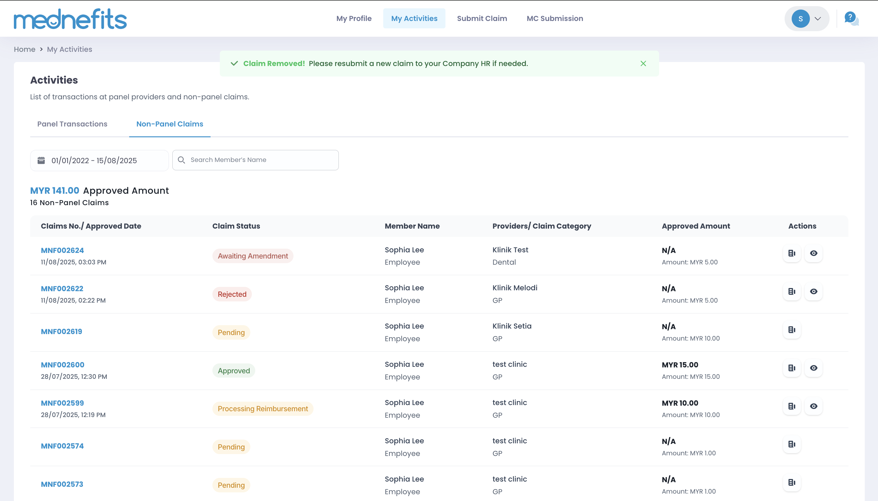Click Home in breadcrumb
878x501 pixels.
(x=24, y=49)
